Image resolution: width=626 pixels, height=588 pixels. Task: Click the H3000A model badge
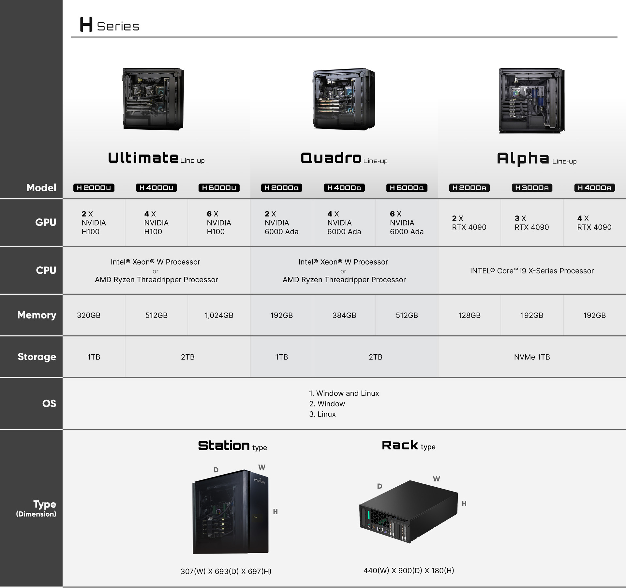(x=532, y=188)
